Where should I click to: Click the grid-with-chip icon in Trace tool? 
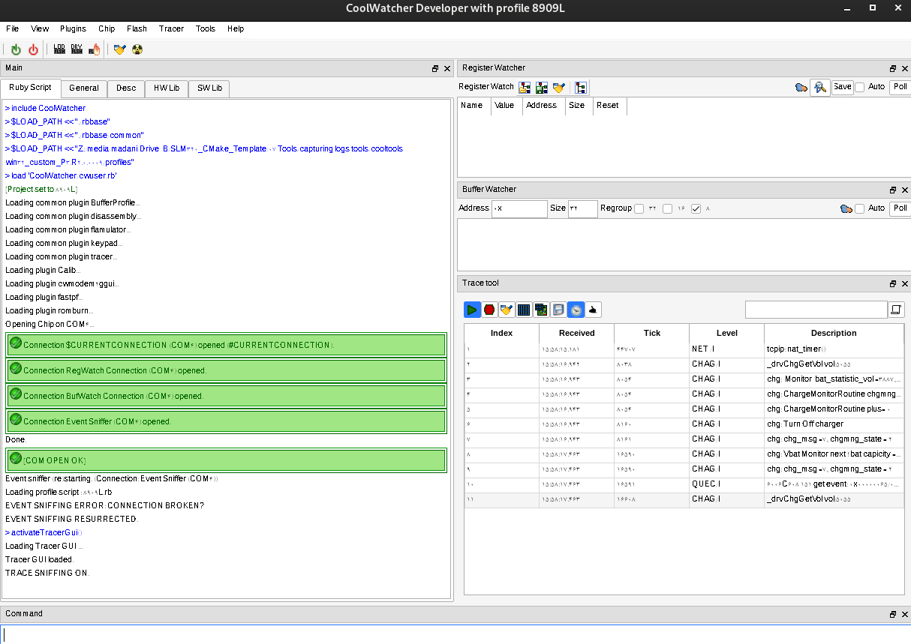click(541, 309)
